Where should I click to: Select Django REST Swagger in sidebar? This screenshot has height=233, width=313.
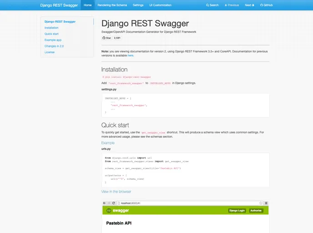click(x=60, y=21)
